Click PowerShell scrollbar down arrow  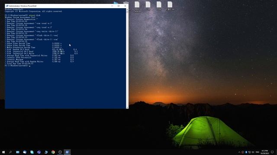point(127,107)
